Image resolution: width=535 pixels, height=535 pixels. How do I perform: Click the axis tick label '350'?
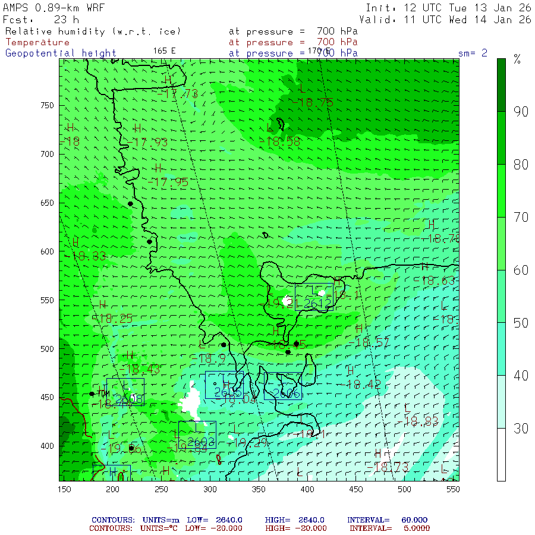click(259, 489)
